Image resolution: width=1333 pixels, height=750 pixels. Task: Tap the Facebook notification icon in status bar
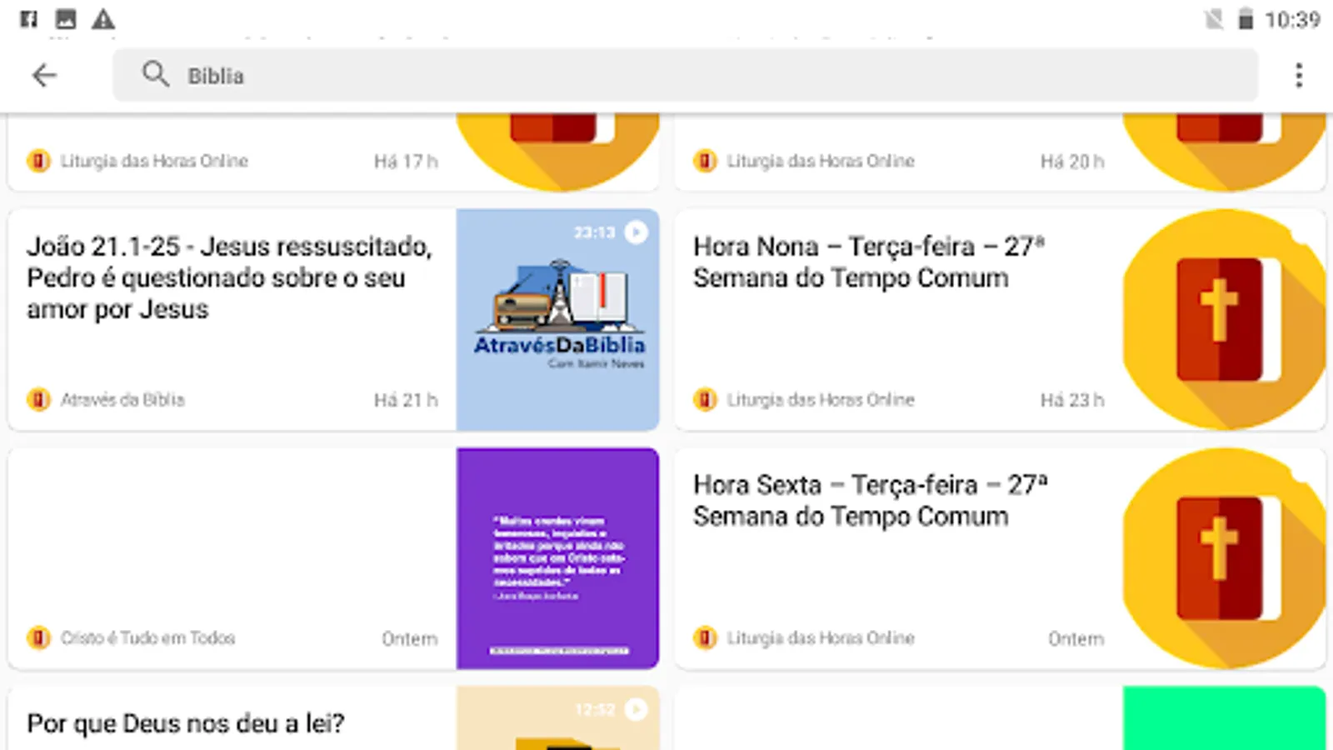28,19
